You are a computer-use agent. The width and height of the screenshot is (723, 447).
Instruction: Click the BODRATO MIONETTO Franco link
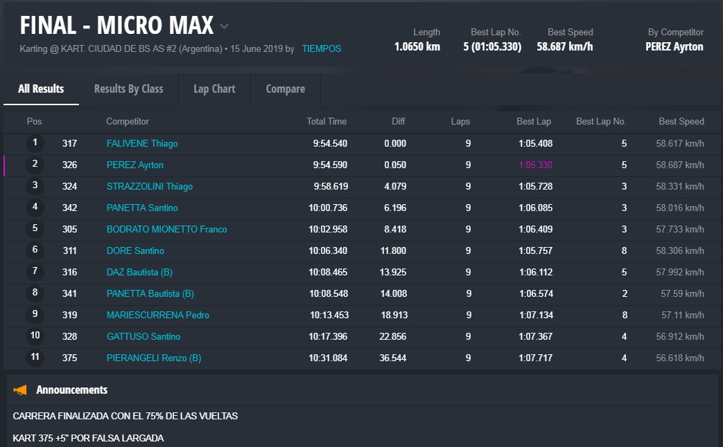click(166, 230)
